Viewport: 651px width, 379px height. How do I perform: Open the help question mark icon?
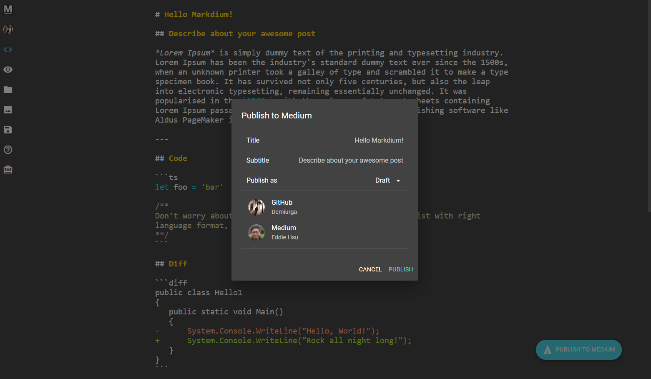pos(8,150)
